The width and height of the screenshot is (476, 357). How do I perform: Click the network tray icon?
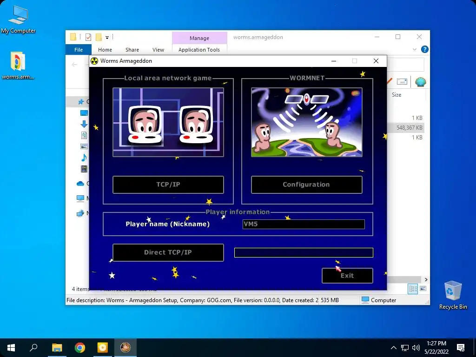[405, 348]
